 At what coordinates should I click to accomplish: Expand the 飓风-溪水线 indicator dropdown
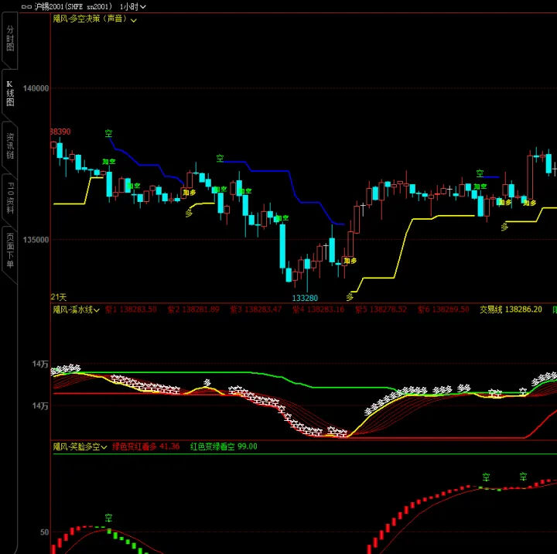click(x=97, y=309)
